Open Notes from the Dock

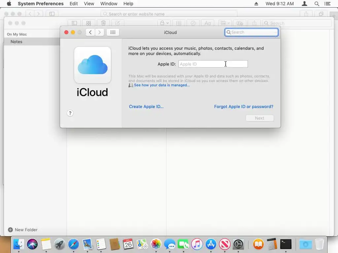[x=46, y=244]
